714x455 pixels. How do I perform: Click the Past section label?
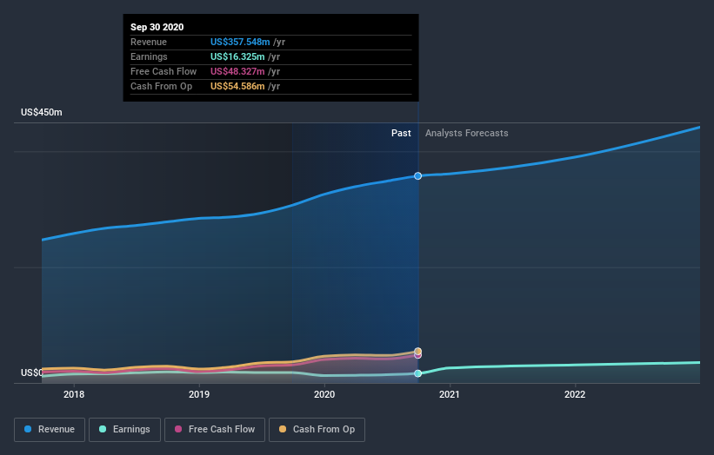pyautogui.click(x=401, y=133)
